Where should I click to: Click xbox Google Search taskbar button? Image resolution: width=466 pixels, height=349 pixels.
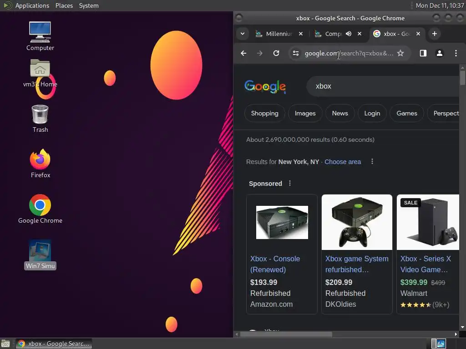54,344
